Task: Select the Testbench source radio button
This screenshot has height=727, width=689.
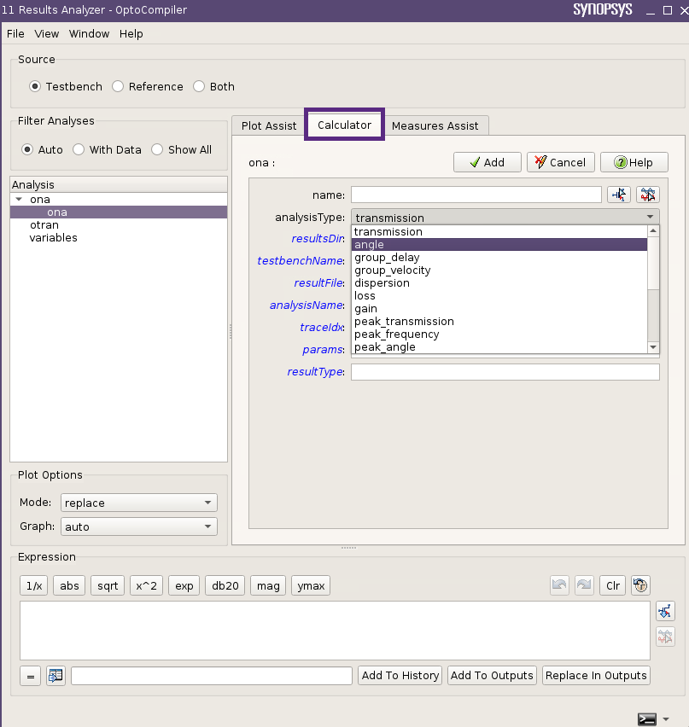Action: [35, 87]
